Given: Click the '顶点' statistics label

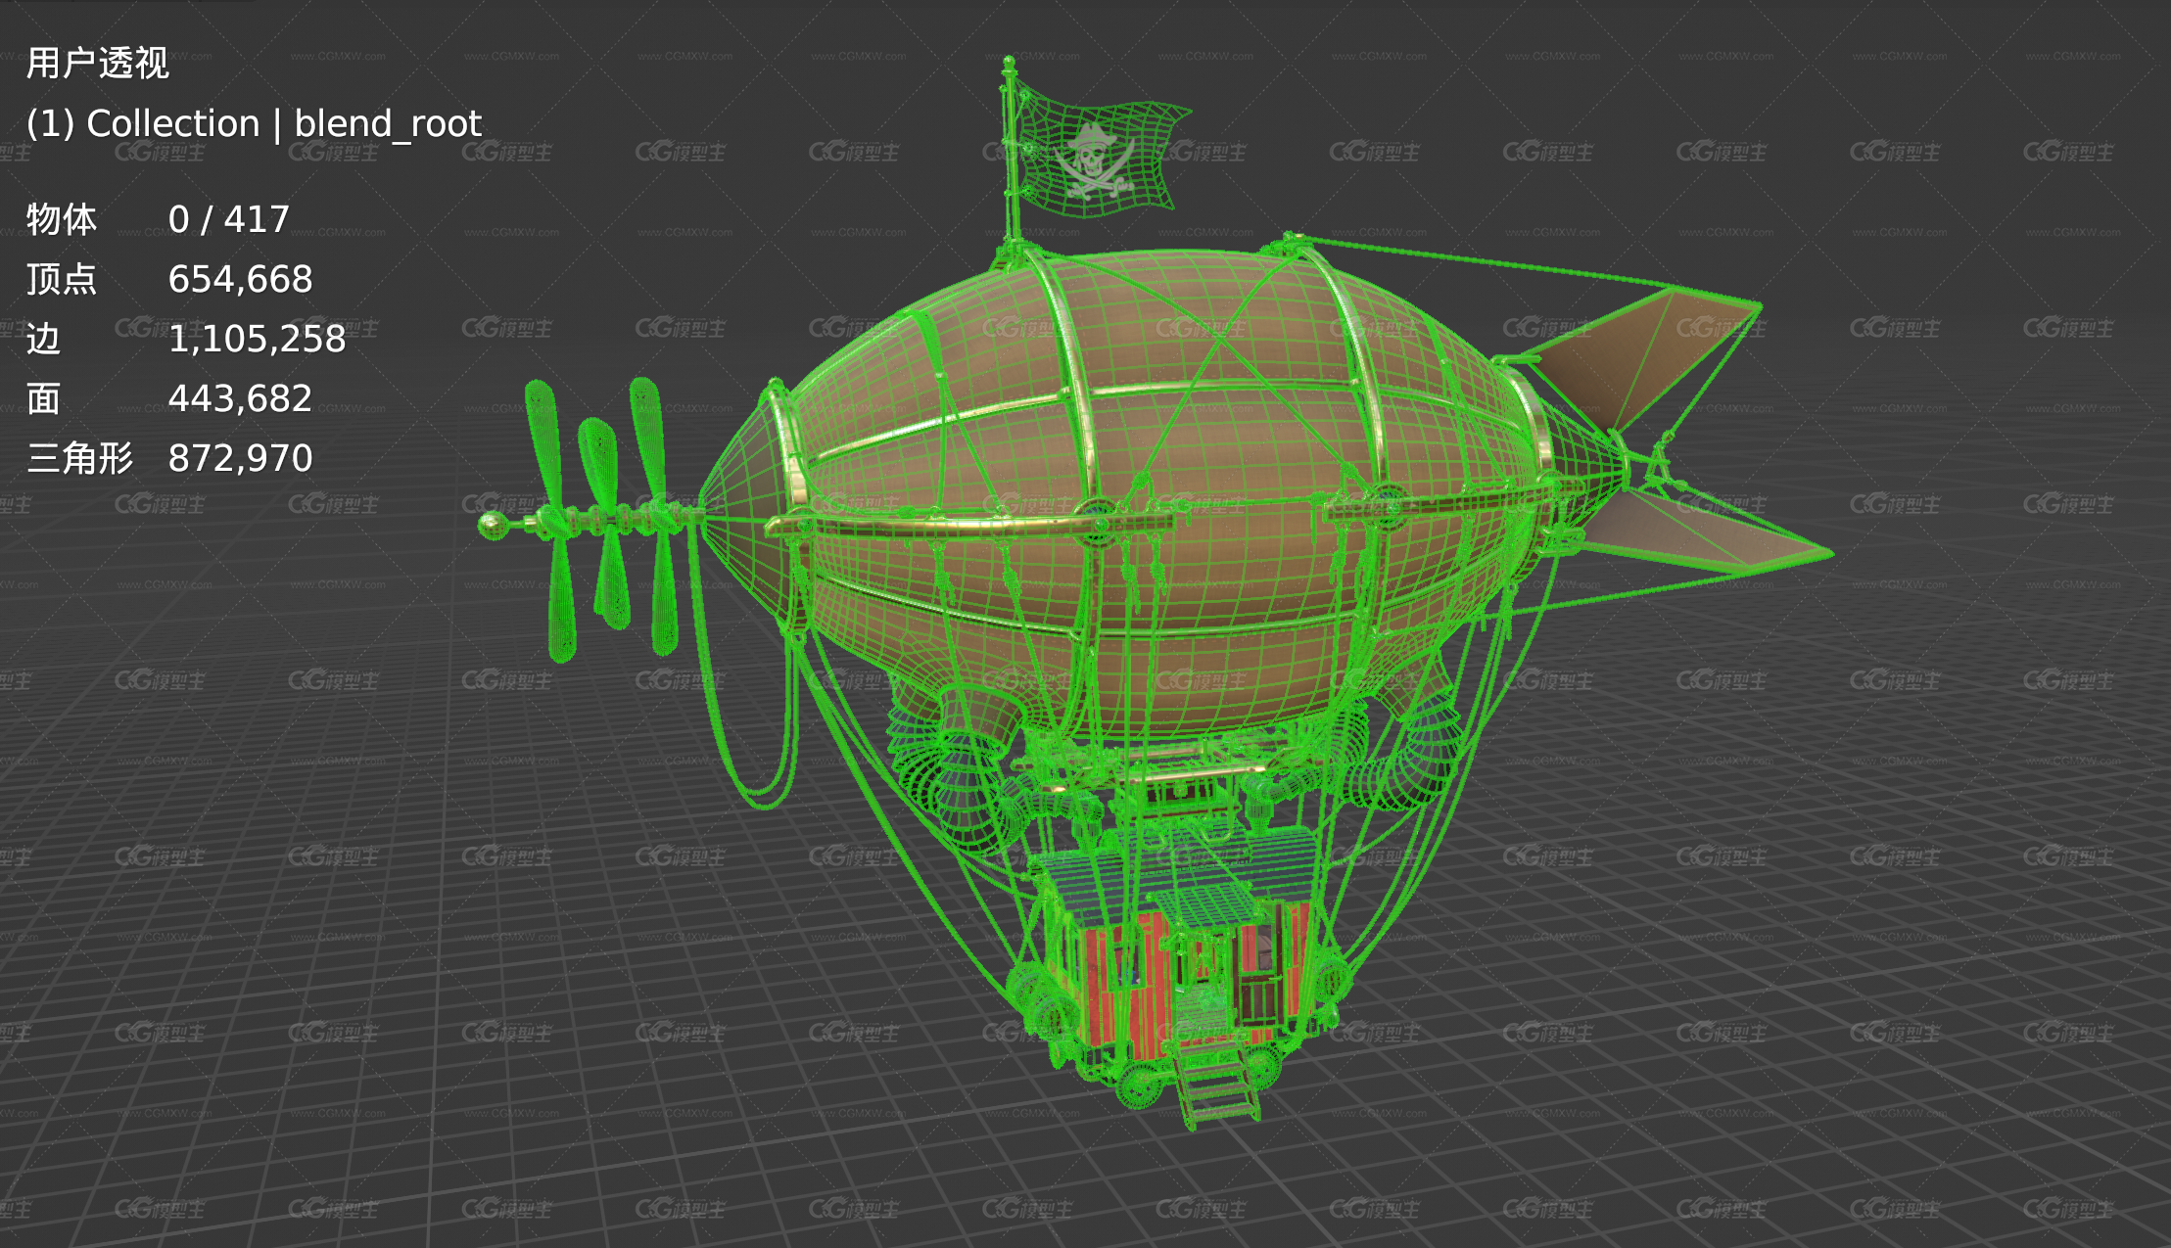Looking at the screenshot, I should pos(62,279).
